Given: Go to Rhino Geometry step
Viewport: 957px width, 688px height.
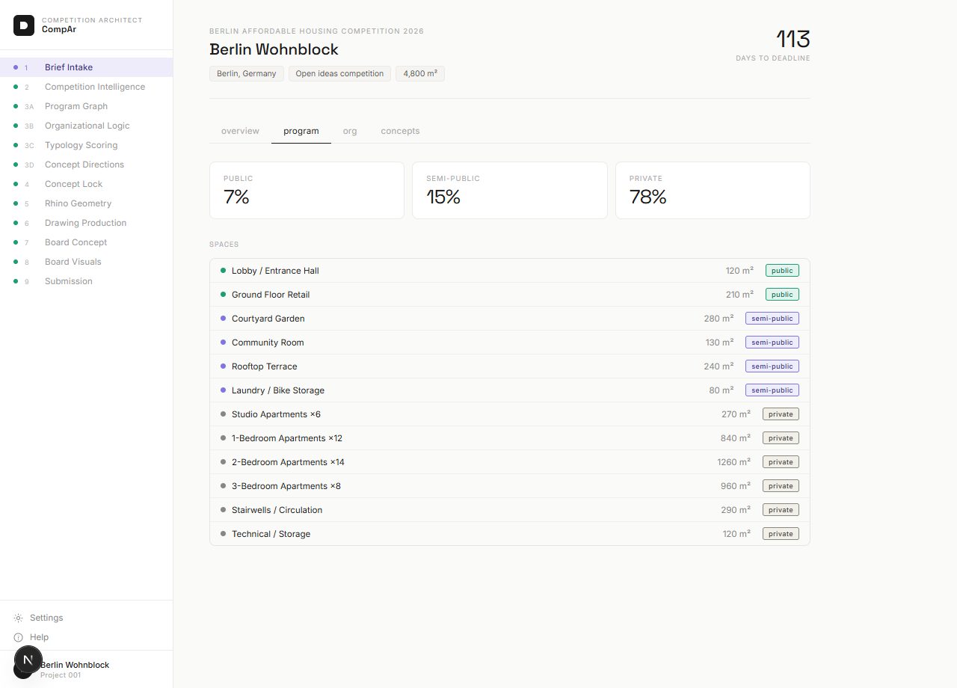Looking at the screenshot, I should [x=86, y=203].
